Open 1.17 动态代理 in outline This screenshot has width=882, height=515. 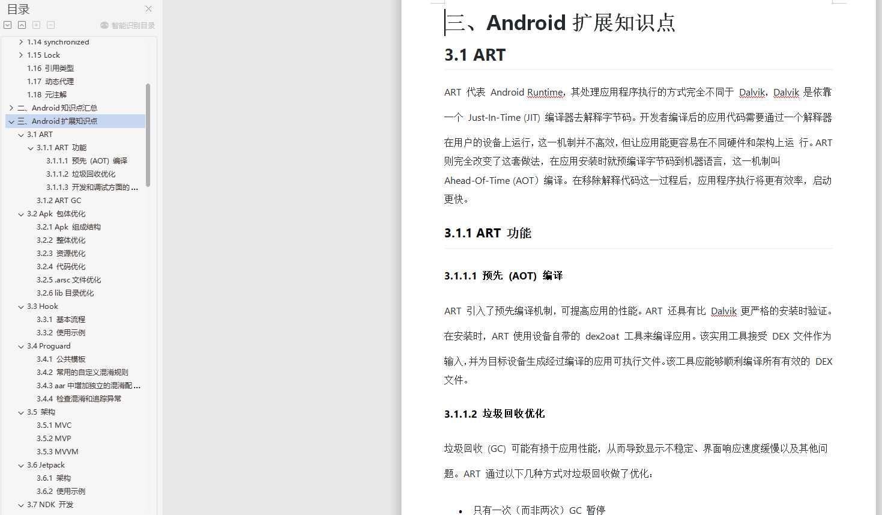pos(50,82)
